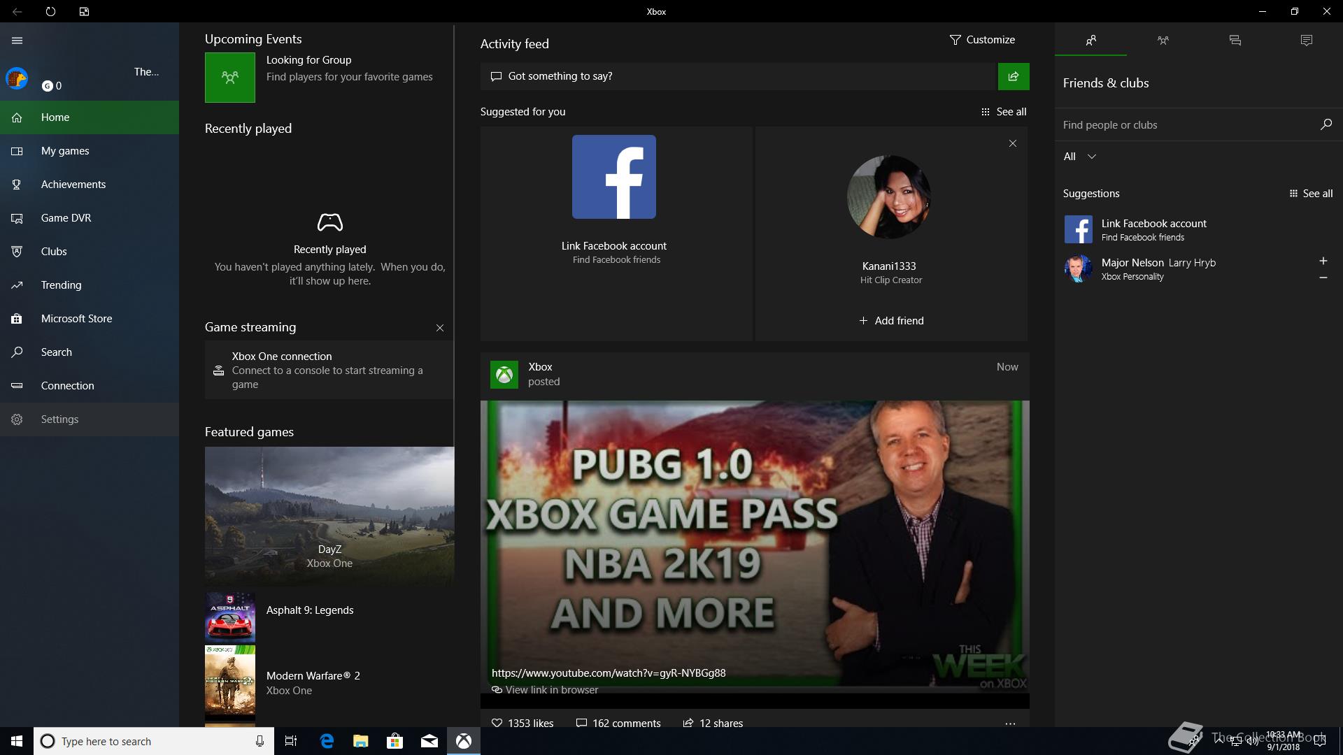Image resolution: width=1343 pixels, height=755 pixels.
Task: Open Link Facebook account in friends panel
Action: 1199,229
